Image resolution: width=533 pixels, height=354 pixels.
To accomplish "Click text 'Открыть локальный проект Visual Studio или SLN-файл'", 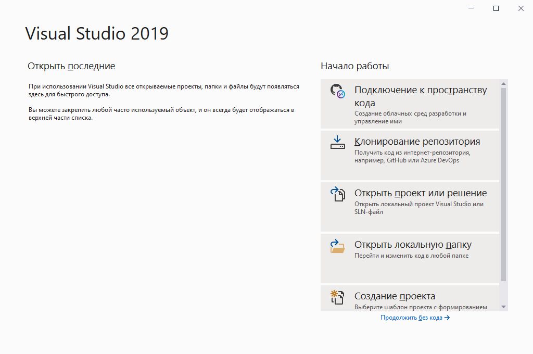I will click(419, 208).
